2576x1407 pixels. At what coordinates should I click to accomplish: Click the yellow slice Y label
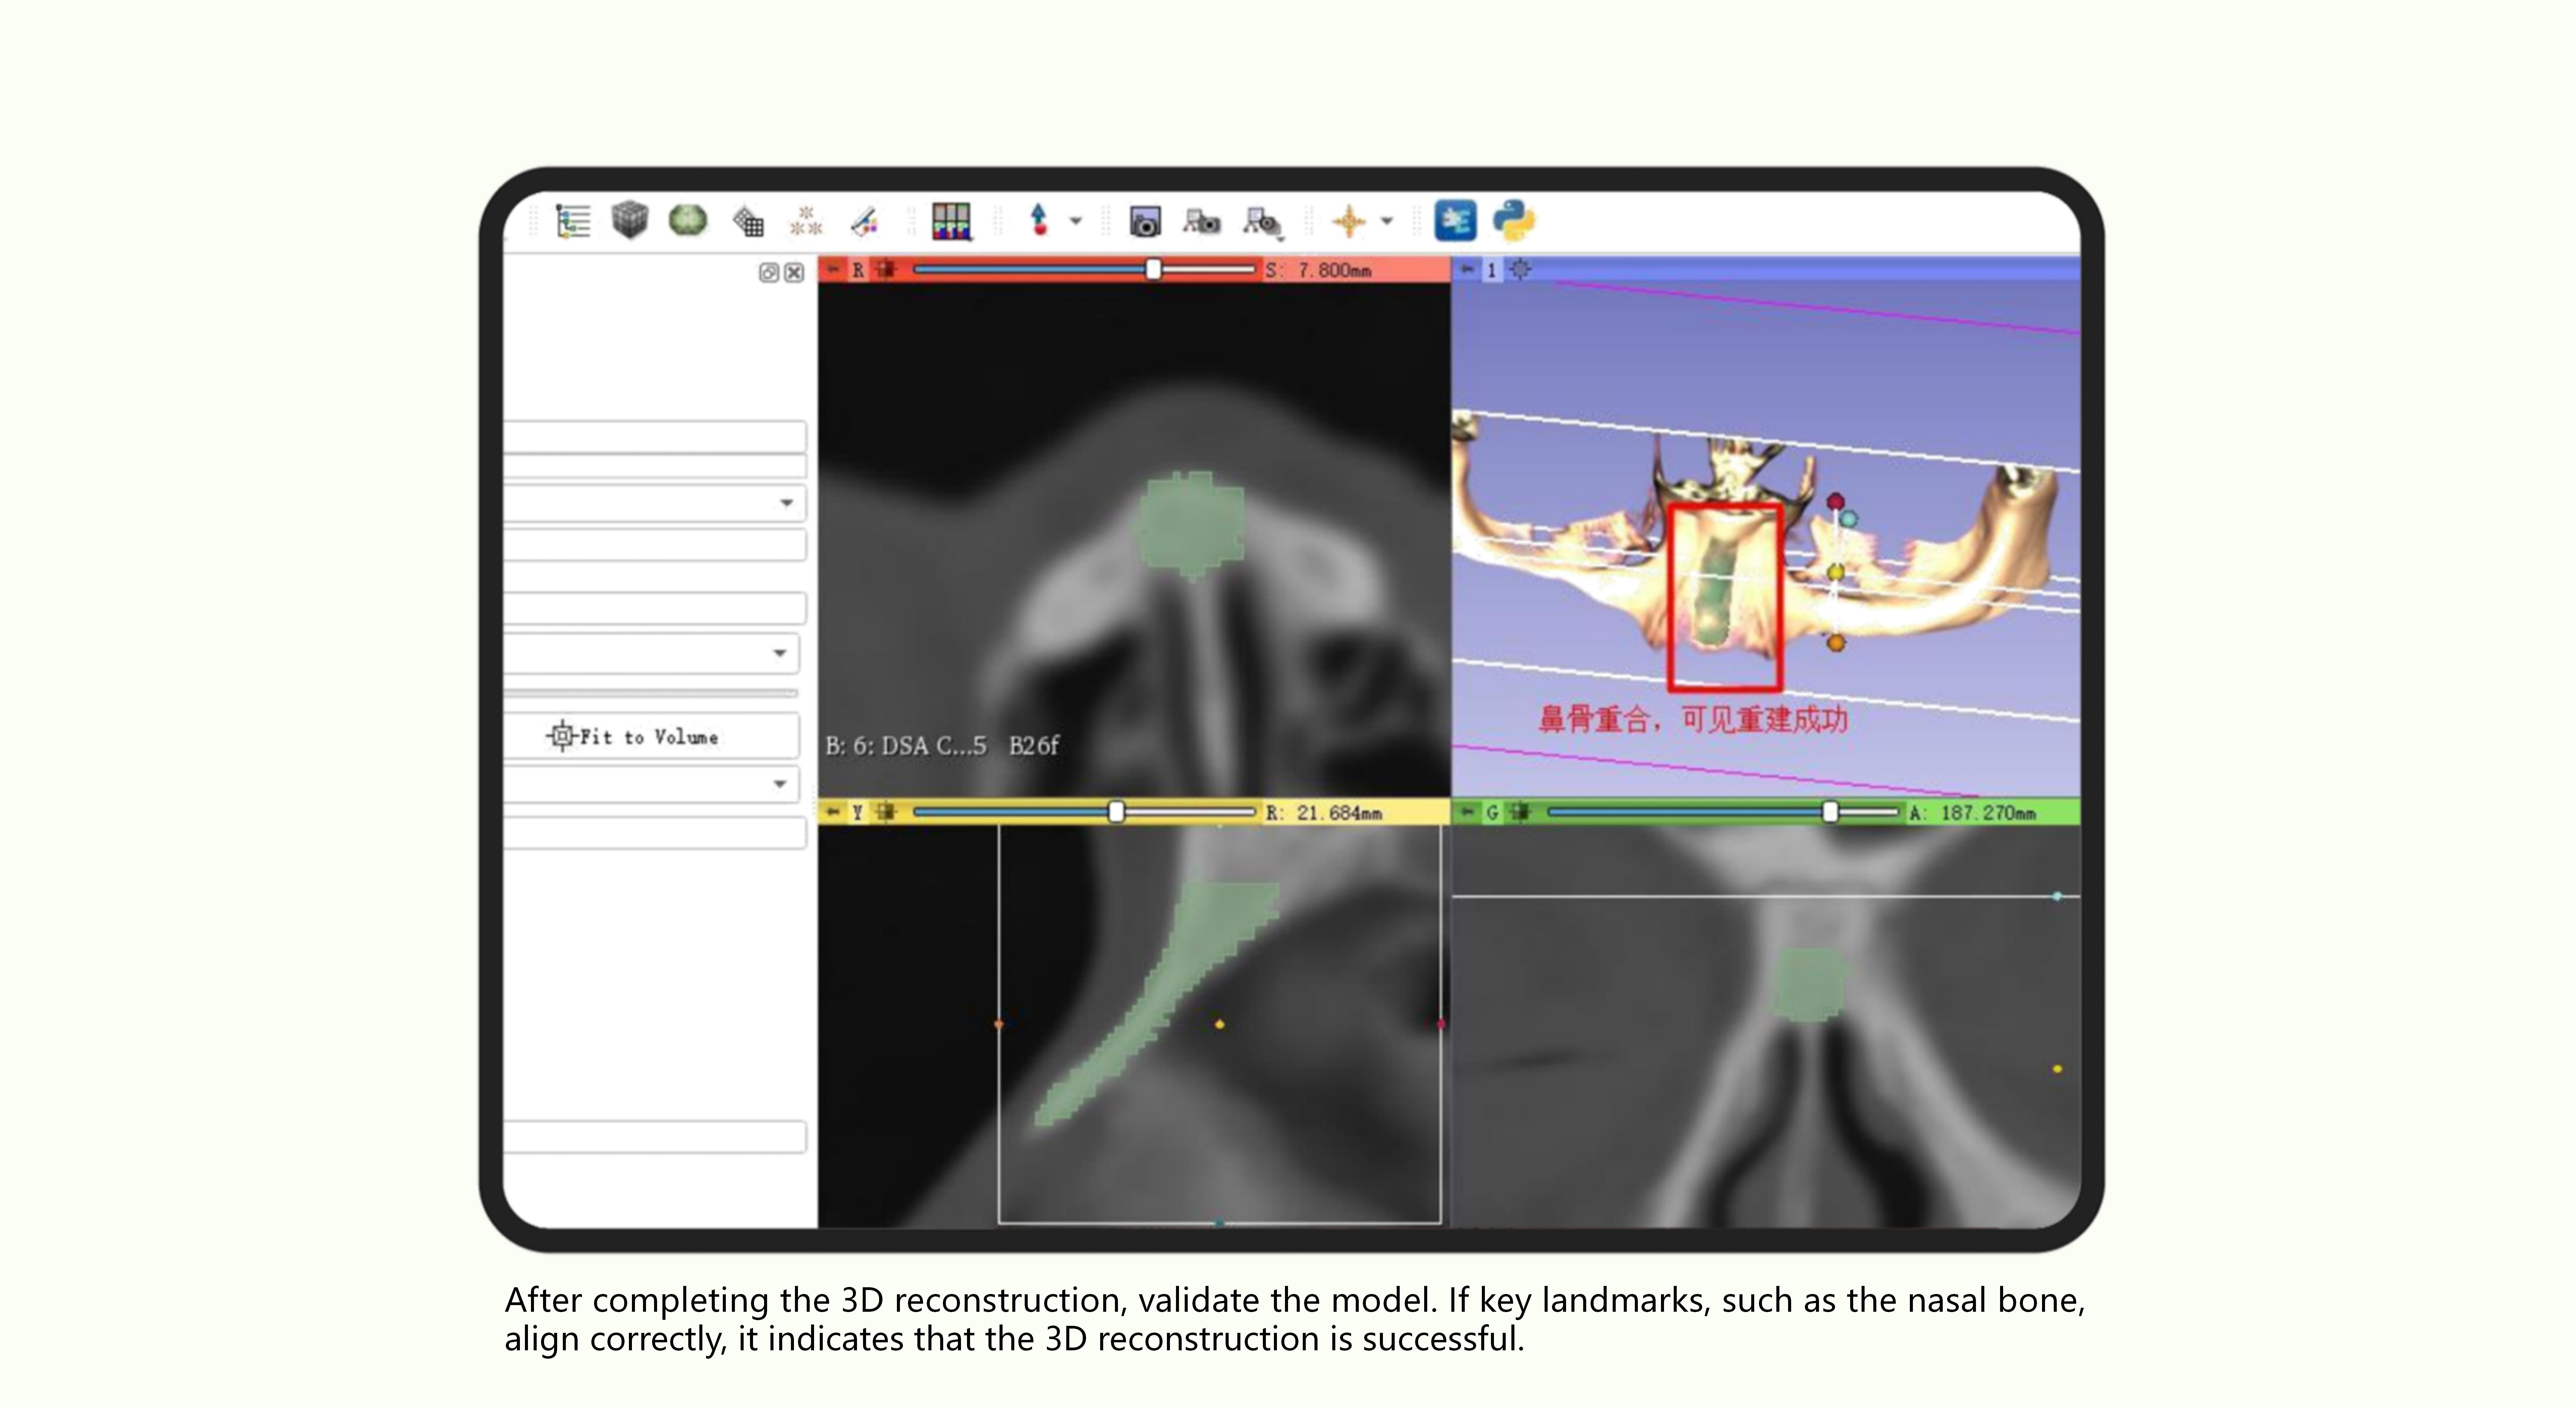857,812
